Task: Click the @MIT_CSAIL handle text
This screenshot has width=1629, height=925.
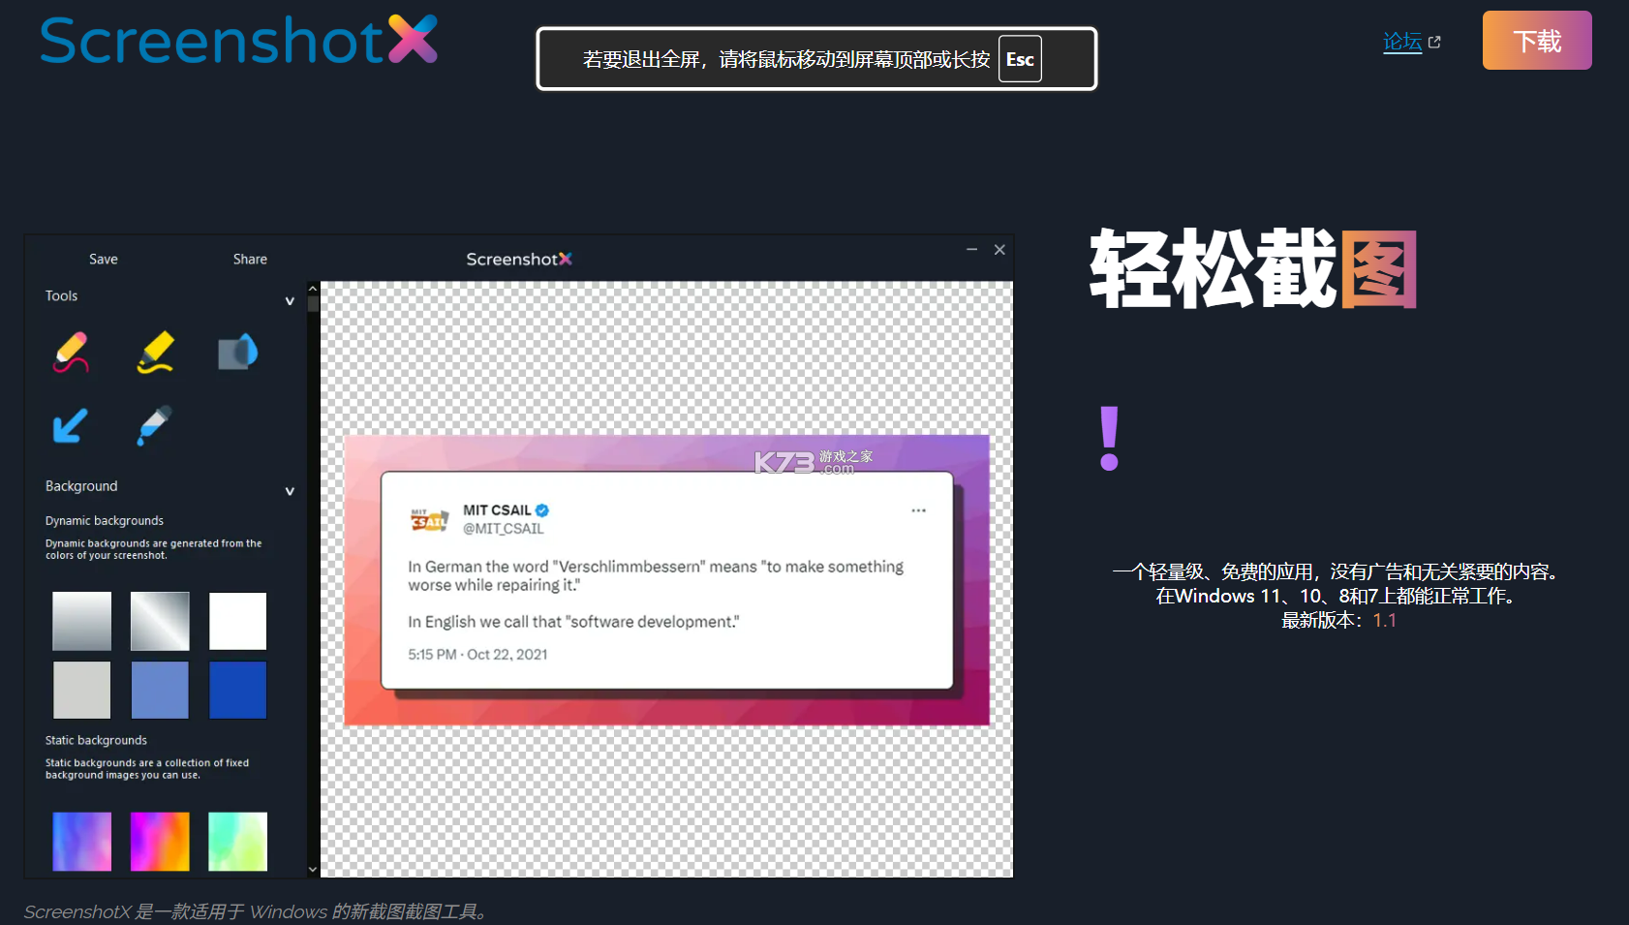Action: click(x=503, y=529)
